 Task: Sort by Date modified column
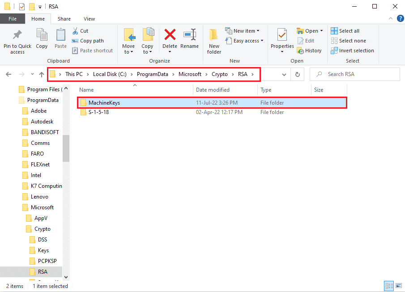pos(213,89)
